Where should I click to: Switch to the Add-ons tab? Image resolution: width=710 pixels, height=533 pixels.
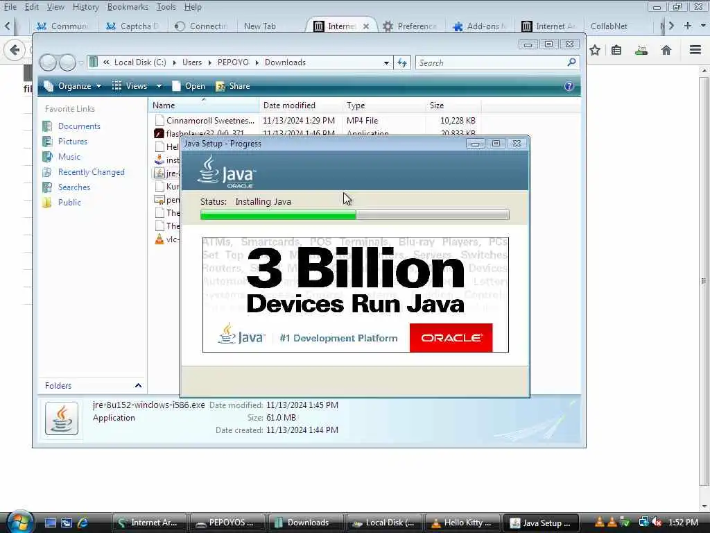[481, 26]
